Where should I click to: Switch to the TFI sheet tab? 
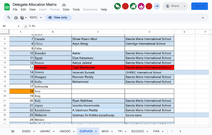tap(120, 131)
